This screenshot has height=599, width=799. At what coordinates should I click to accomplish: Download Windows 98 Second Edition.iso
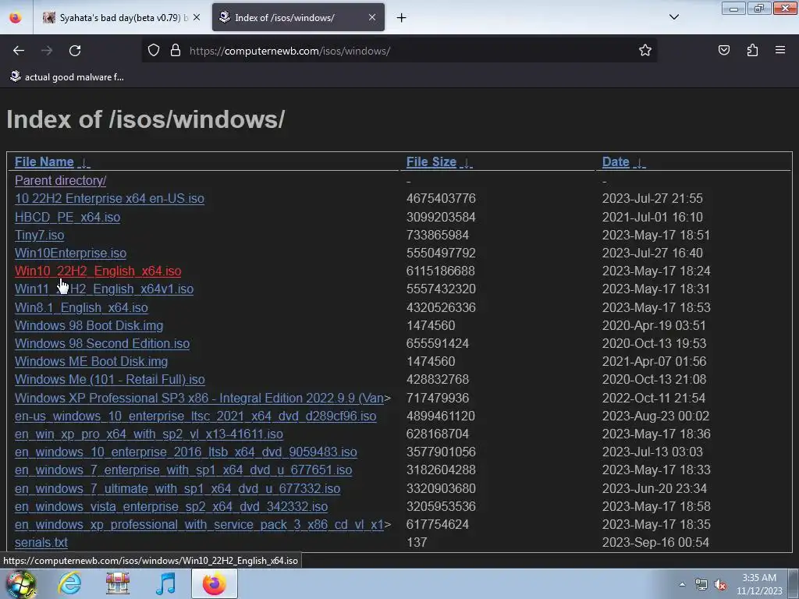pos(102,343)
